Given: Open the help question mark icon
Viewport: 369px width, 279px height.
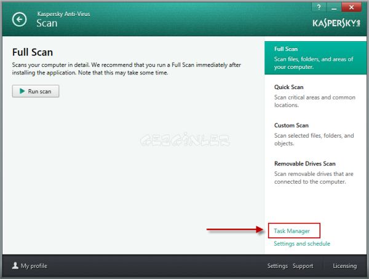Looking at the screenshot, I should 319,7.
